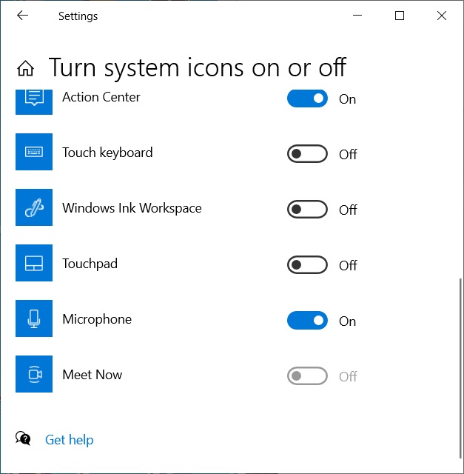
Task: Click the Meet Now camera icon
Action: [34, 374]
